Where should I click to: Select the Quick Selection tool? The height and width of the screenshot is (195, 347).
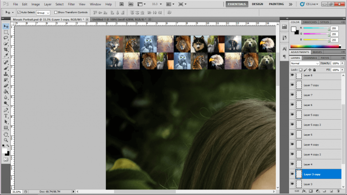pyautogui.click(x=6, y=44)
